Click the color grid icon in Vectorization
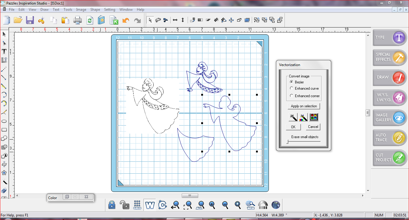 coord(314,117)
